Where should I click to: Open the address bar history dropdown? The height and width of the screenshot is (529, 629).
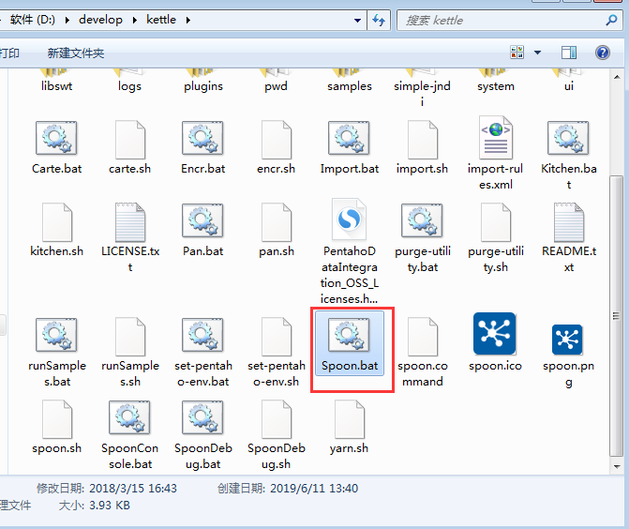pos(357,20)
